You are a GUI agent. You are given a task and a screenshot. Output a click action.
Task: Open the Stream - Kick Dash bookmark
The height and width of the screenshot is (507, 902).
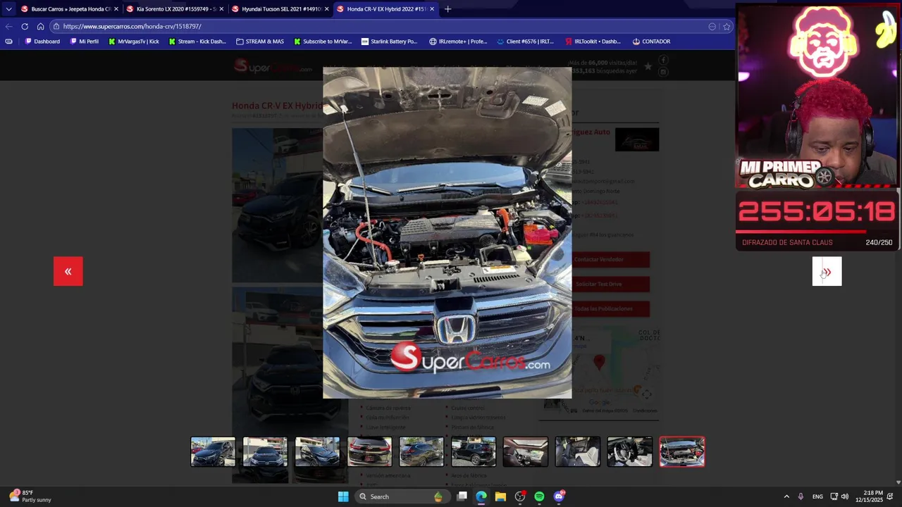[198, 42]
